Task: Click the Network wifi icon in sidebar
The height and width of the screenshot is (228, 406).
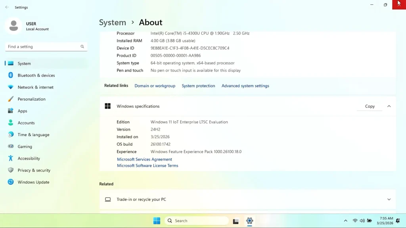Action: [11, 87]
